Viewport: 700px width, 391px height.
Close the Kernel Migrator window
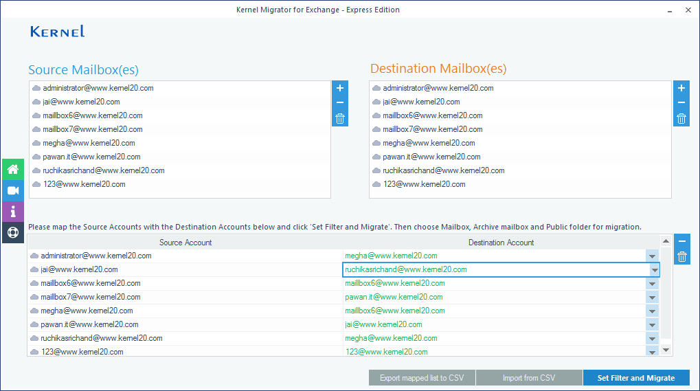click(688, 10)
